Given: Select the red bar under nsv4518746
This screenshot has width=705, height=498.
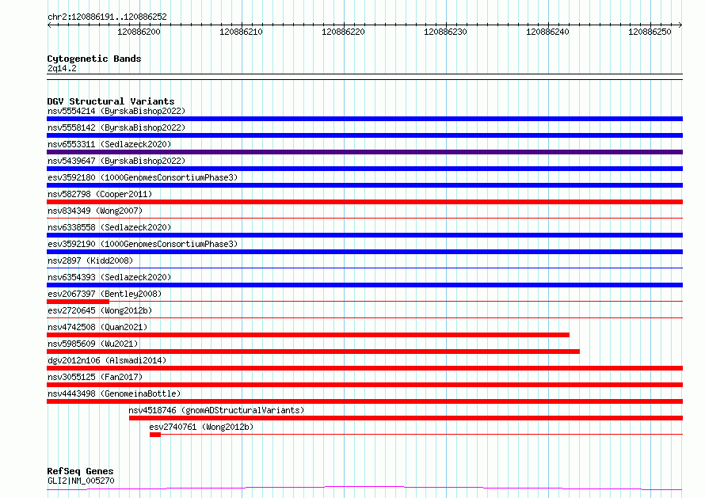Looking at the screenshot, I should (x=406, y=418).
